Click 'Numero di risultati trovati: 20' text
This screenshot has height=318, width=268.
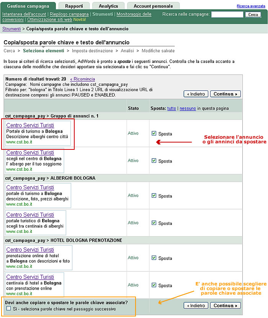coord(36,79)
